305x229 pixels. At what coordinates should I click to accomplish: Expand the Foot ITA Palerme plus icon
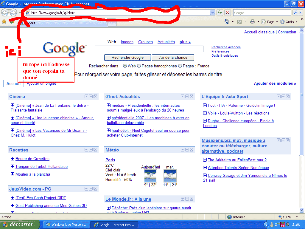(x=205, y=105)
